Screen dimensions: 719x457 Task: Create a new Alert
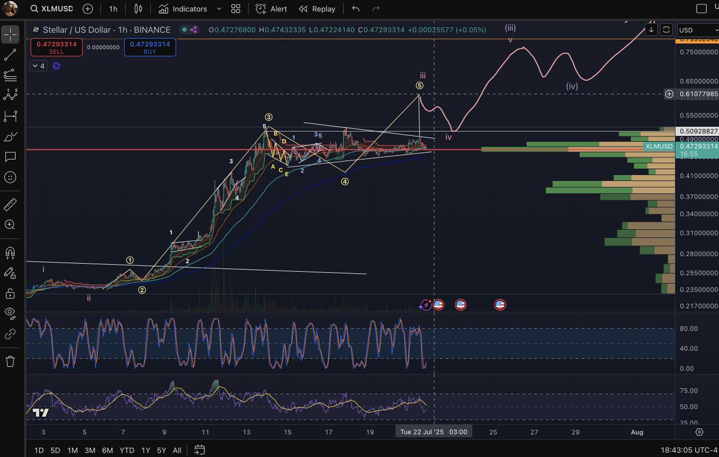click(271, 9)
